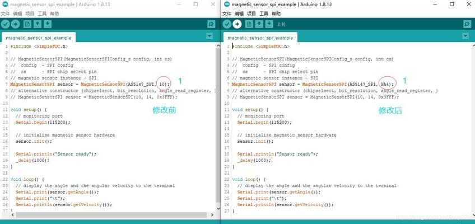Click Save sketch icon in left window
Screen dimensions: 475x224
pyautogui.click(x=48, y=24)
